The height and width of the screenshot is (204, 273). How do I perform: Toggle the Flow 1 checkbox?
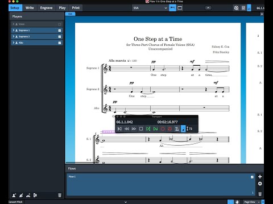252,177
